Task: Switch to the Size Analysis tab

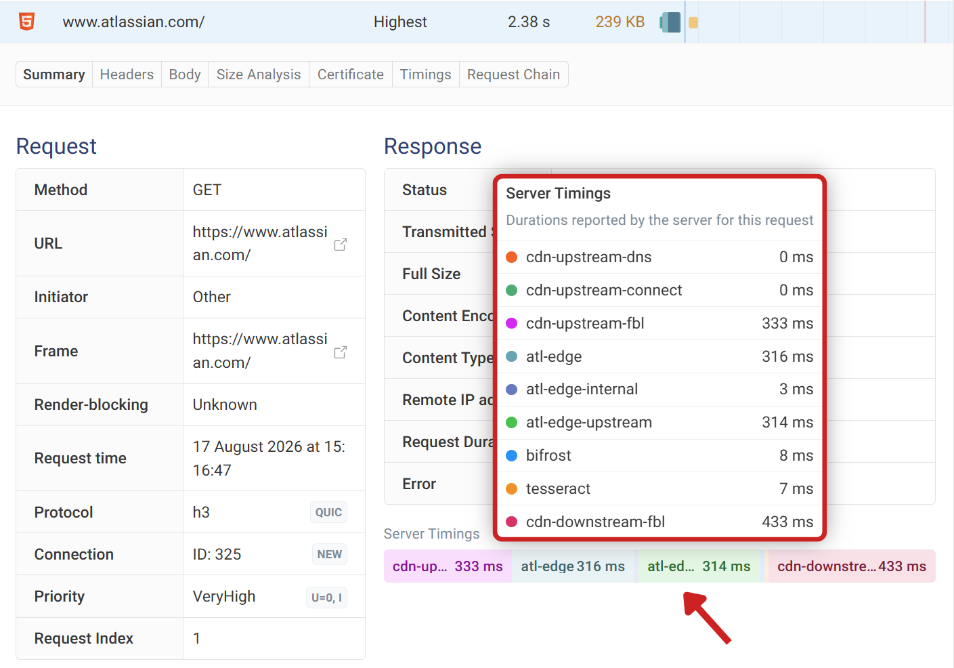Action: [x=259, y=75]
